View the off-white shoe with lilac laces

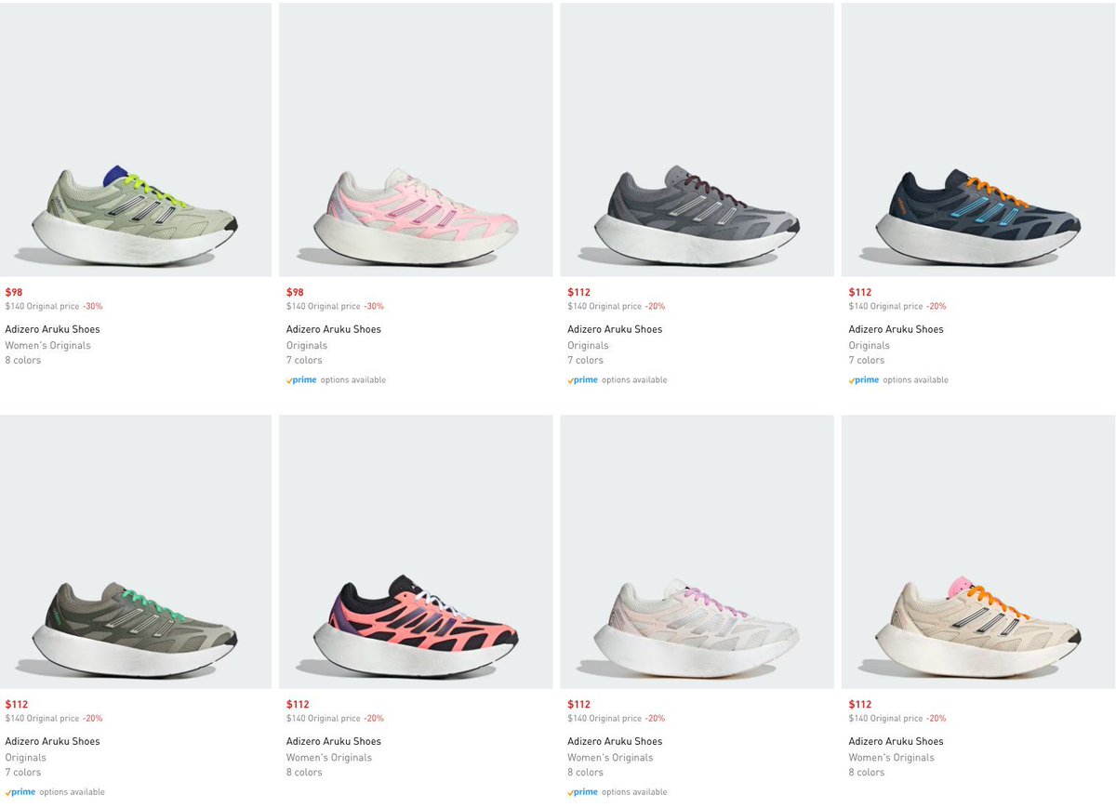tap(697, 551)
